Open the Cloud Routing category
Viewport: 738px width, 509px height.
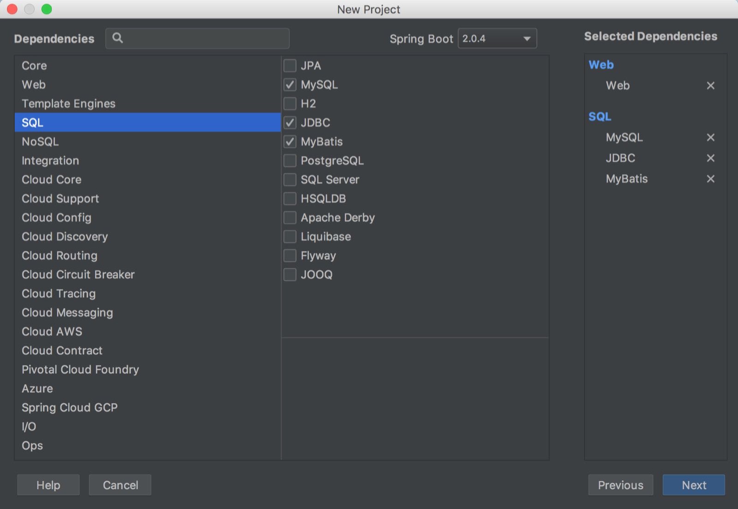pos(148,255)
